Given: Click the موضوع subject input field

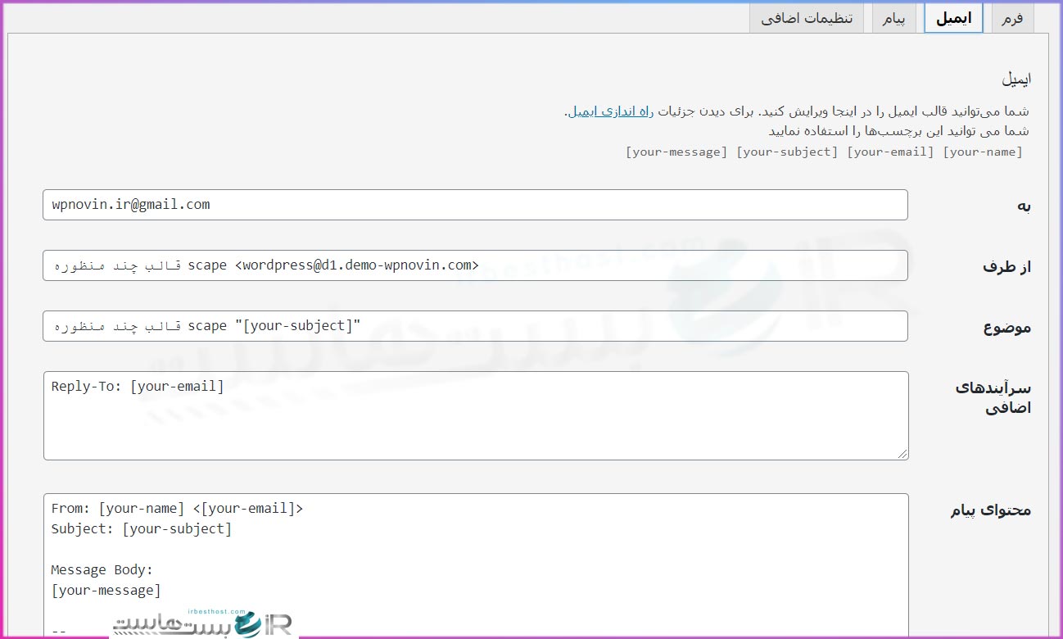Looking at the screenshot, I should click(475, 325).
